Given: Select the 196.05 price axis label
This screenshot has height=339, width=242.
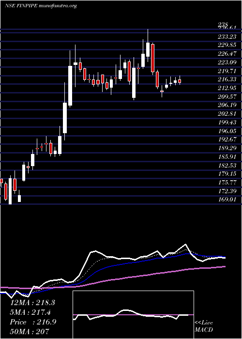Looking at the screenshot, I should click(227, 131).
